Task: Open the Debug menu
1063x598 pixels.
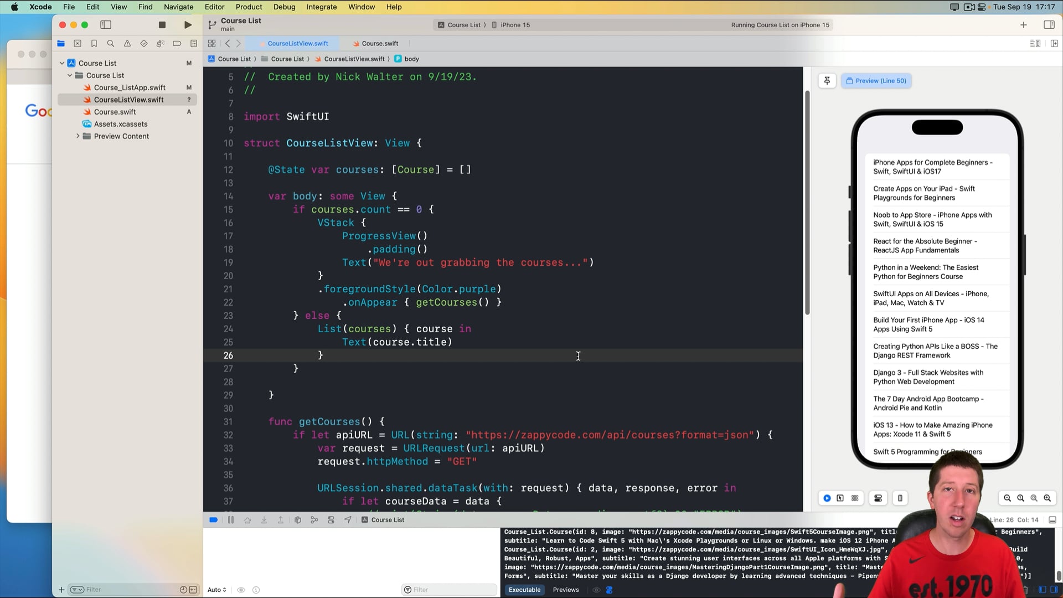Action: (284, 7)
